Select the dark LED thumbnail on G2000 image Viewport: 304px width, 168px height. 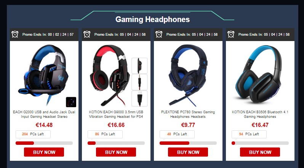(71, 102)
